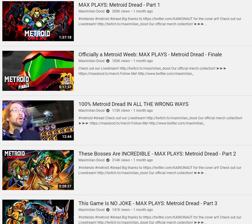Click the Part 3 video thumbnail
The width and height of the screenshot is (252, 224).
point(38,212)
